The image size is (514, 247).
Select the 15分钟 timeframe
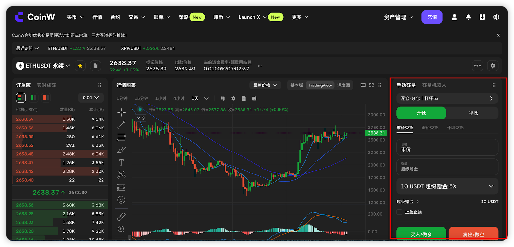pos(141,98)
